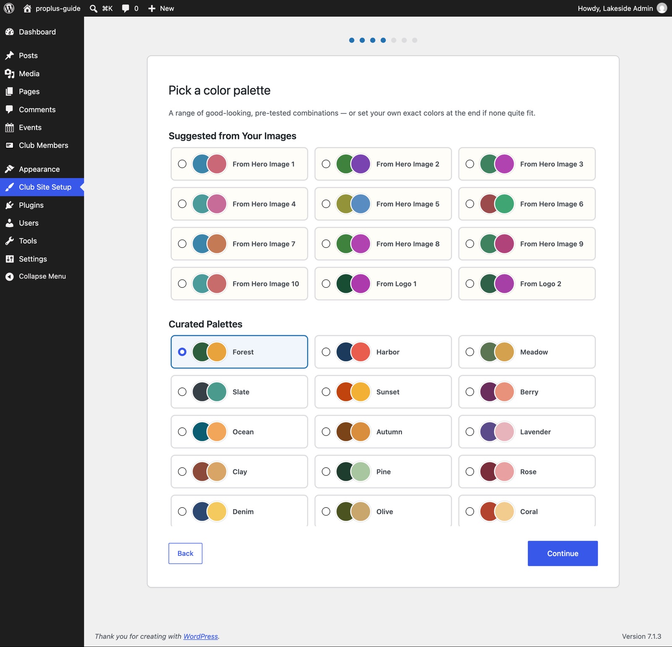Open the Users menu item
The height and width of the screenshot is (647, 672).
click(42, 223)
